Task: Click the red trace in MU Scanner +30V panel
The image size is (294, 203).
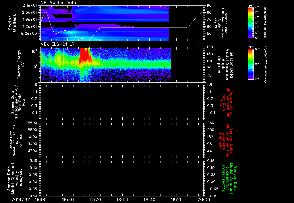Action: coord(108,111)
